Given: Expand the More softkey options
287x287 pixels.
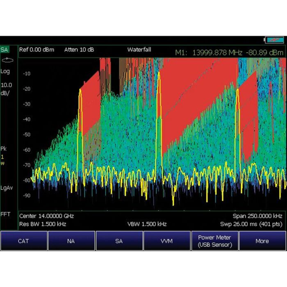Looking at the screenshot, I should (262, 241).
